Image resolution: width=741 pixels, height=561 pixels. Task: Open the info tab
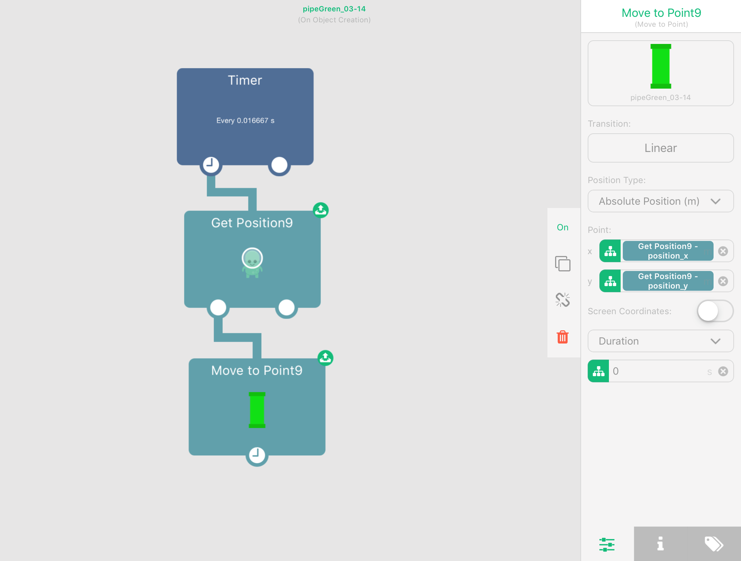(x=660, y=544)
